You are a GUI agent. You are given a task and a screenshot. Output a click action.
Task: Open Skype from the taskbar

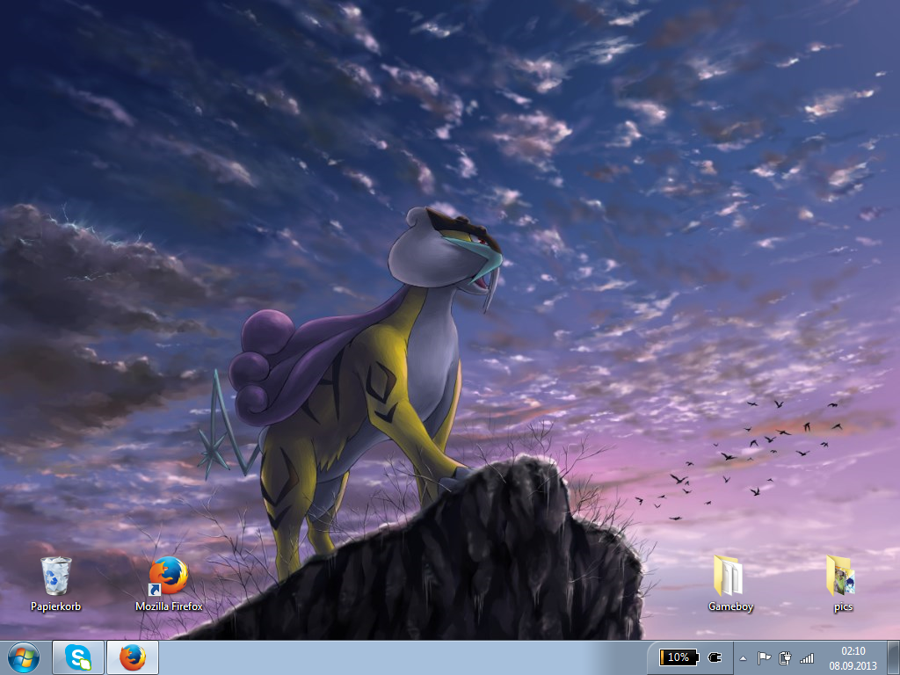[78, 657]
